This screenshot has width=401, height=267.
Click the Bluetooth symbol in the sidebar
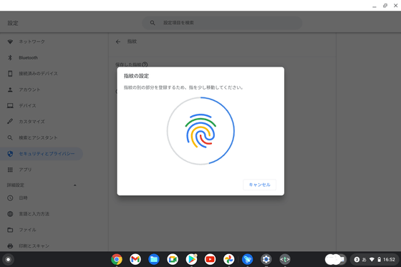tap(10, 58)
